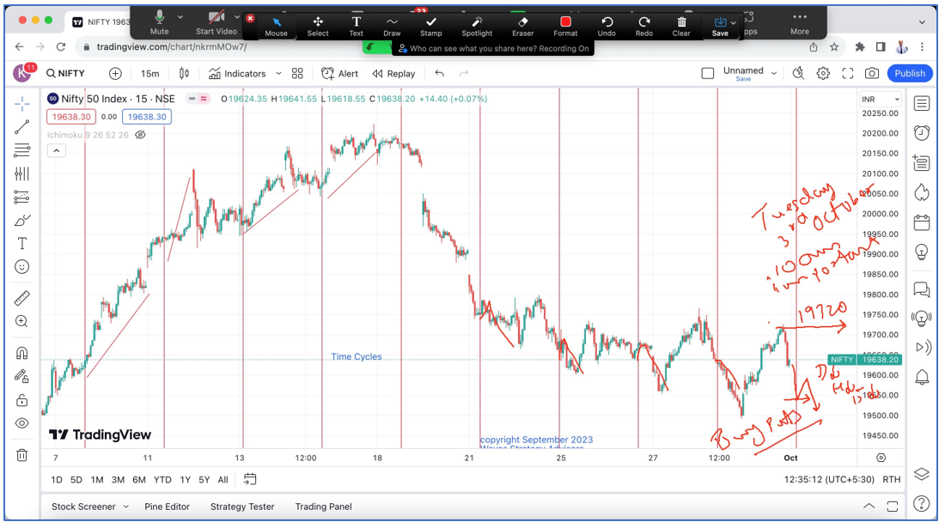Image resolution: width=945 pixels, height=528 pixels.
Task: Add symbol with compare plus icon
Action: point(115,74)
